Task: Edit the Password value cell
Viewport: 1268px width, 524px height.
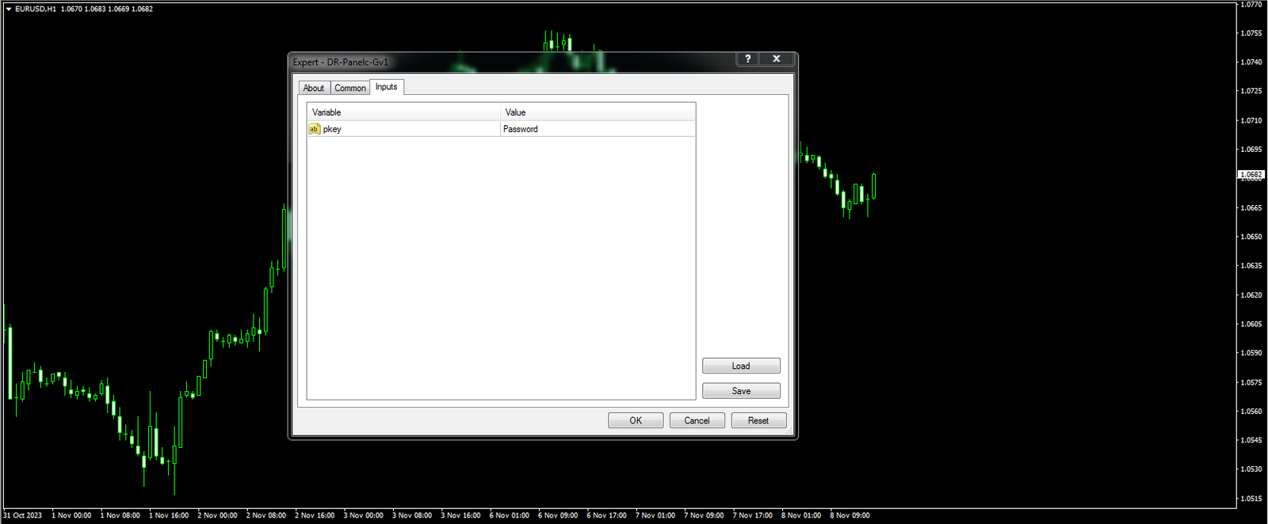Action: coord(598,129)
